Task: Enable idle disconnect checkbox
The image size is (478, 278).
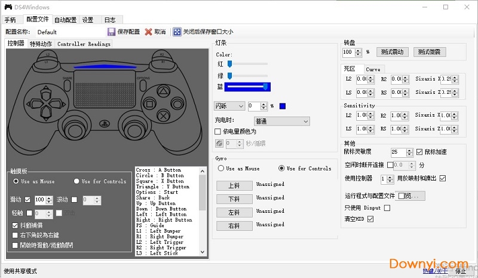Action: point(390,165)
